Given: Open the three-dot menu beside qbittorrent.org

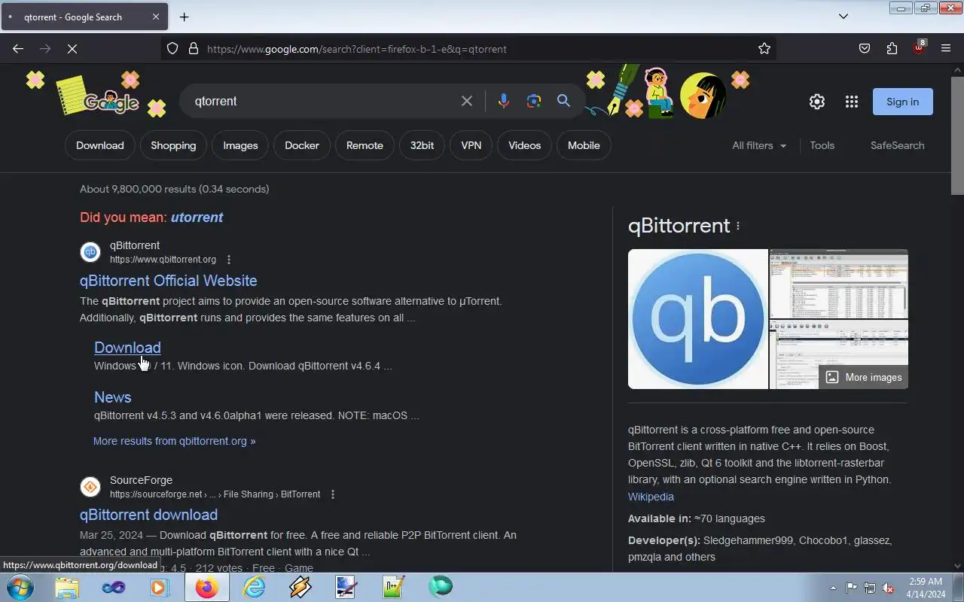Looking at the screenshot, I should click(x=229, y=260).
